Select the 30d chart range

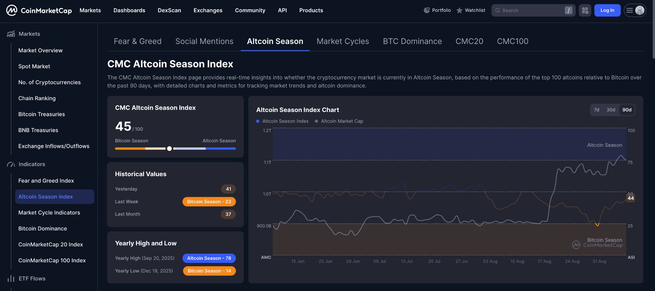click(611, 110)
